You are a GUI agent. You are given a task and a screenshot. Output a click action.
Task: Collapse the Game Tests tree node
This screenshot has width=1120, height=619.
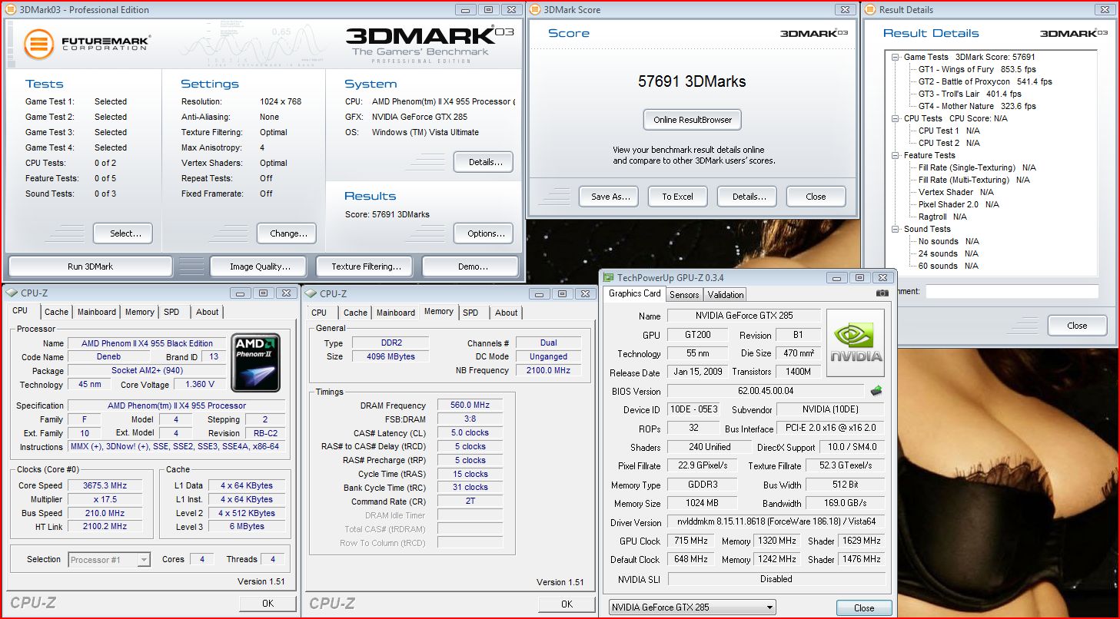(896, 57)
